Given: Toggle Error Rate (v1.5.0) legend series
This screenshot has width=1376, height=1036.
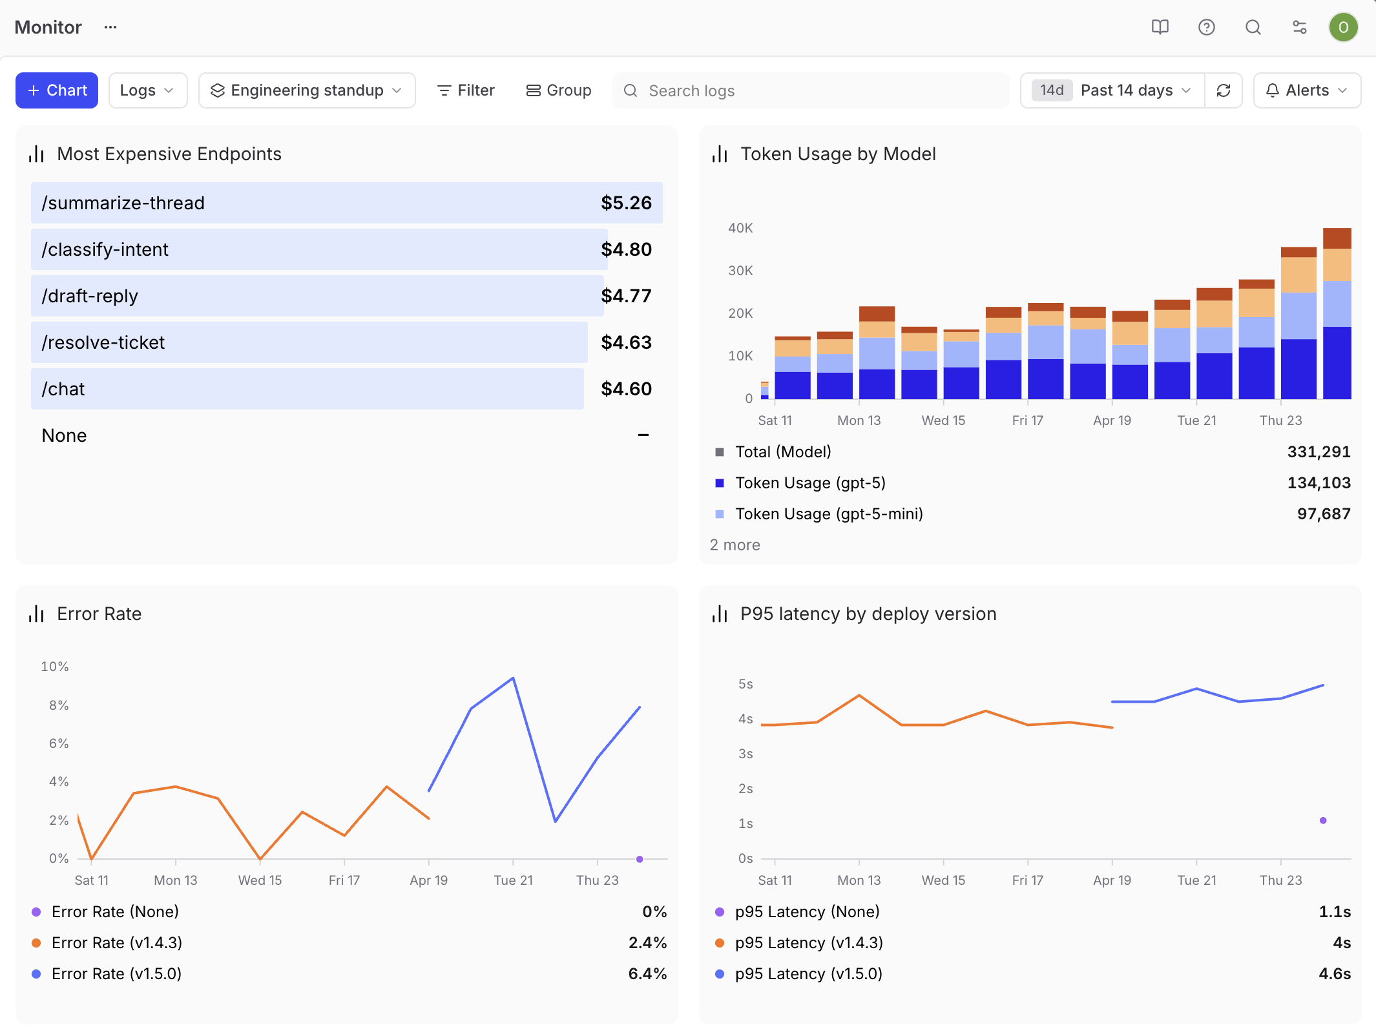Looking at the screenshot, I should (116, 974).
